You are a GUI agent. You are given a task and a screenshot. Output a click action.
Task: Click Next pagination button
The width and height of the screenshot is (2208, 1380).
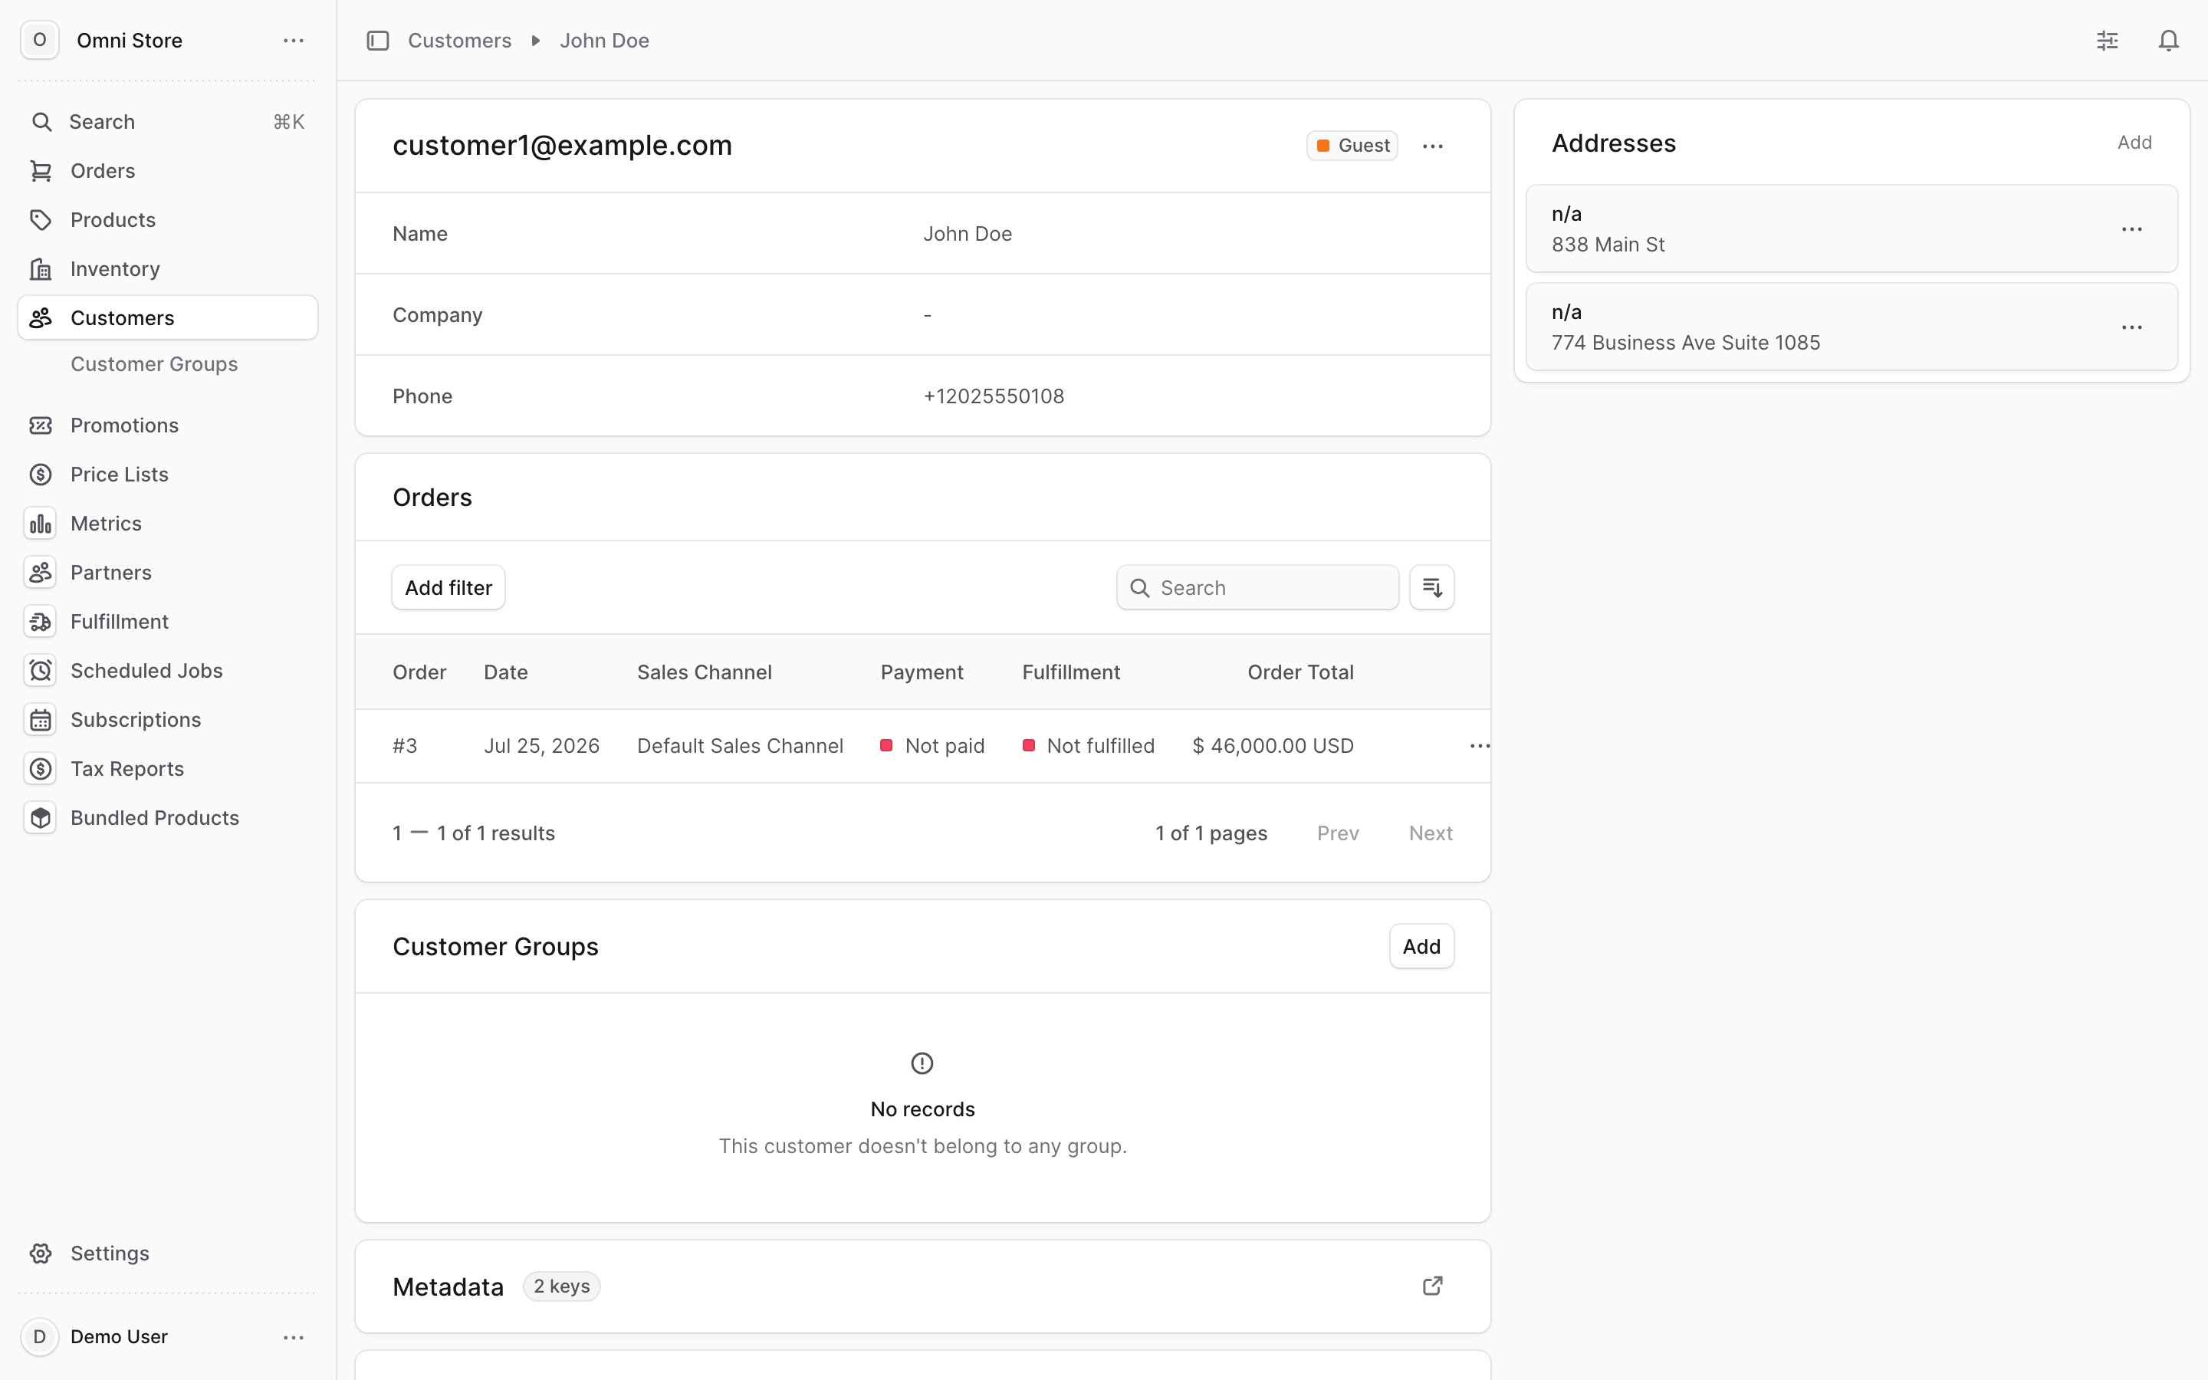click(1430, 833)
